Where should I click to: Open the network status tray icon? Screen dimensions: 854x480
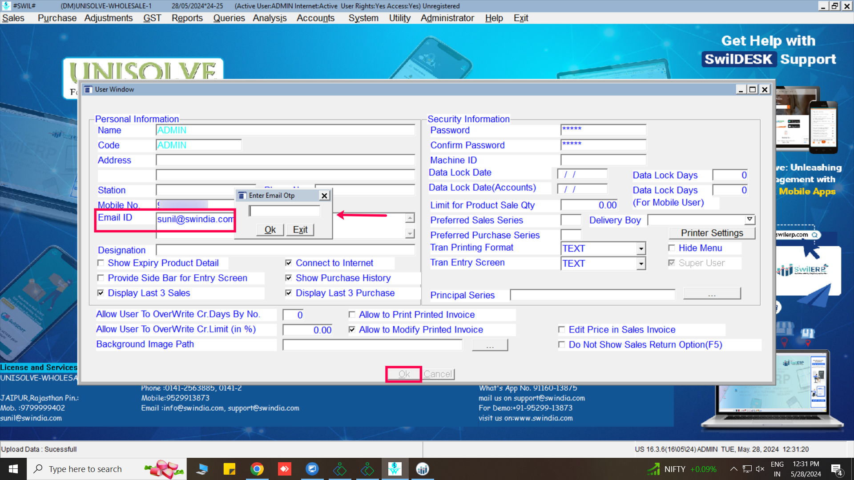(x=747, y=469)
